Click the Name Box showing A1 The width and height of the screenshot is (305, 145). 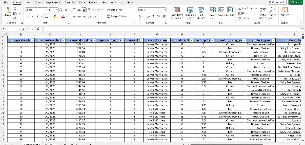tap(11, 29)
